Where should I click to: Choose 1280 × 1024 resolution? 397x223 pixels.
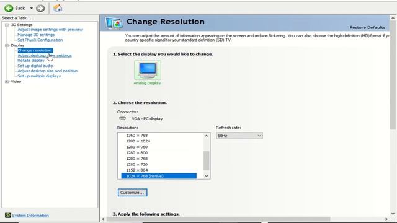(x=138, y=141)
